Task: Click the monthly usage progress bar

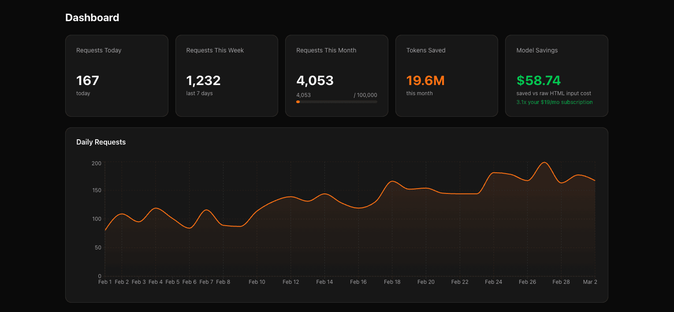Action: click(x=337, y=102)
